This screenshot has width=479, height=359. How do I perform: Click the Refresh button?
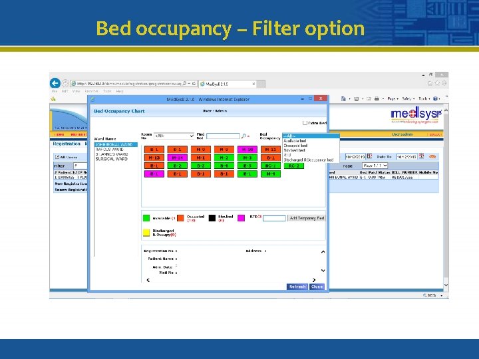[297, 287]
